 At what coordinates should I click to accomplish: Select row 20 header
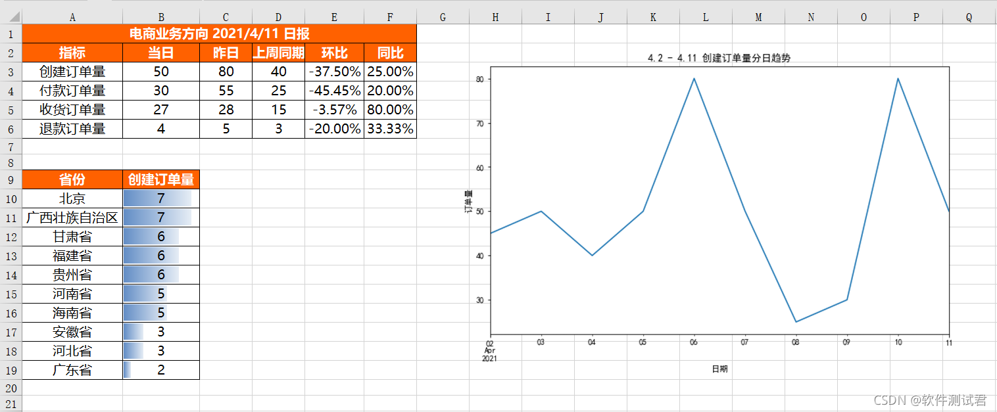click(11, 389)
